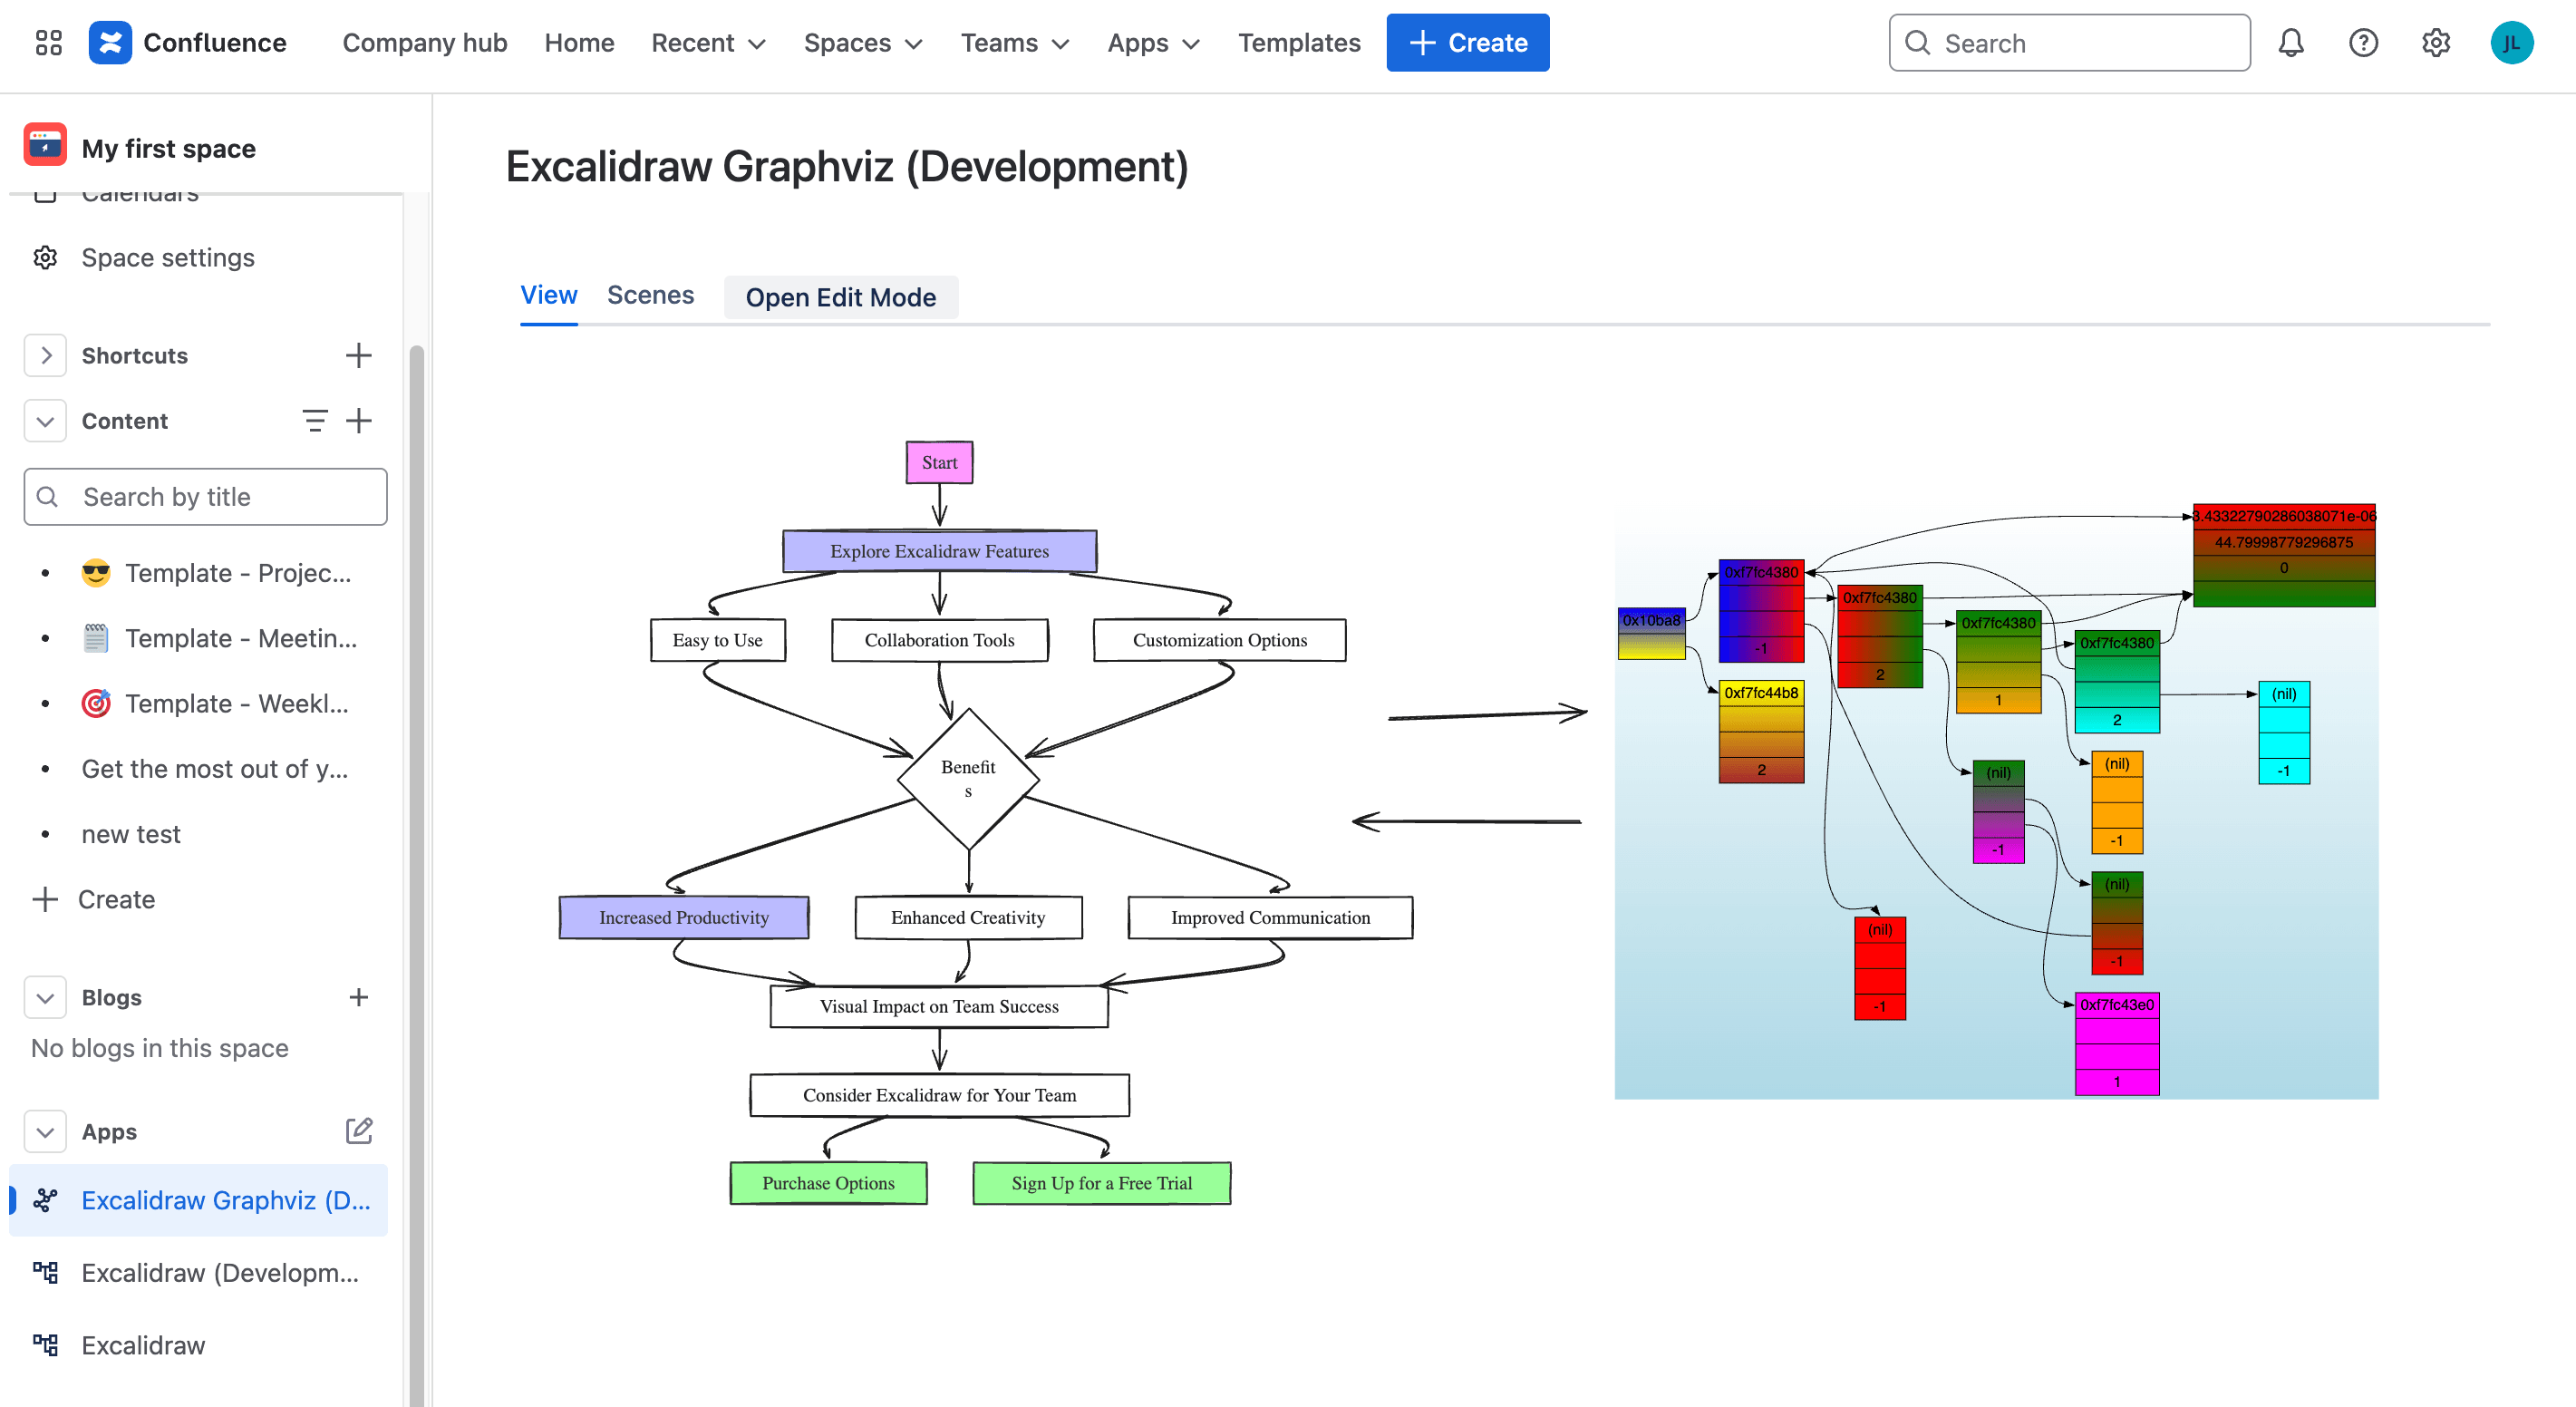The width and height of the screenshot is (2576, 1407).
Task: Click the Excalidraw app icon at bottom
Action: click(45, 1345)
